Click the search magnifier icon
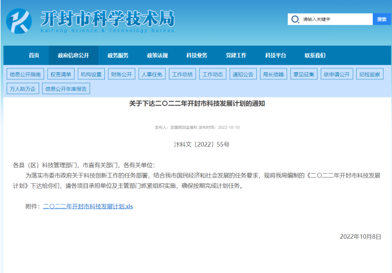 [295, 19]
